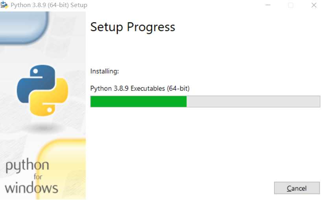This screenshot has height=200, width=325.
Task: Click the "Setup Progress" heading
Action: (133, 27)
